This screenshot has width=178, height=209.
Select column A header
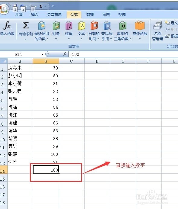pyautogui.click(x=20, y=61)
